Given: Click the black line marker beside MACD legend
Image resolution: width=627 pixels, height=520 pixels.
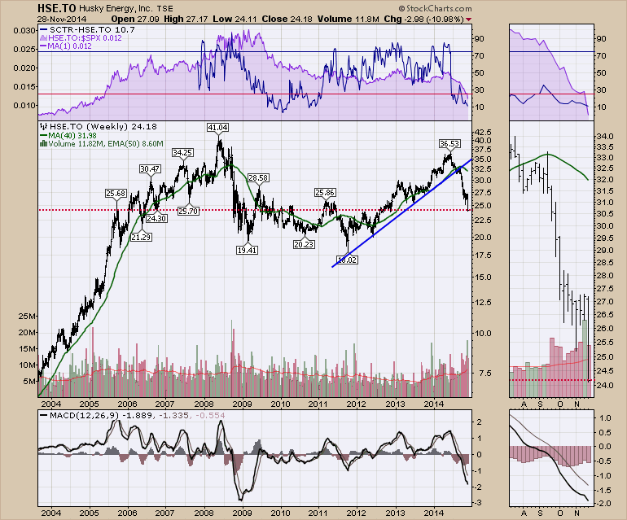Looking at the screenshot, I should 44,416.
